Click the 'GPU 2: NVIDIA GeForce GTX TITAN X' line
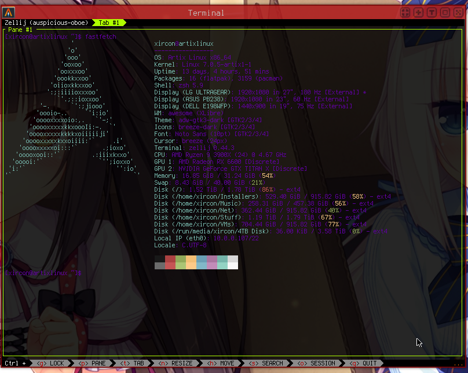The image size is (468, 373). pos(231,169)
